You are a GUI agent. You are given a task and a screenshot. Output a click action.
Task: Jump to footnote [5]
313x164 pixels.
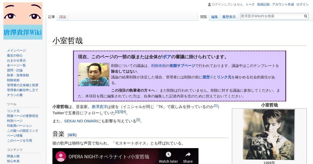coord(138,120)
